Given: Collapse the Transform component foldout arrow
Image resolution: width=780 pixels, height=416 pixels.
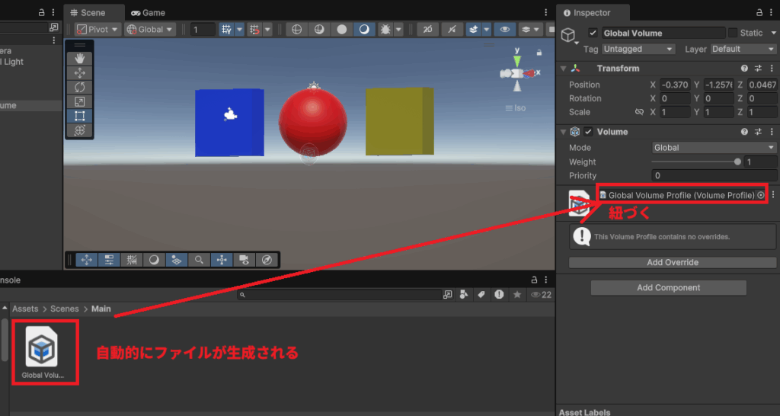Looking at the screenshot, I should coord(564,69).
